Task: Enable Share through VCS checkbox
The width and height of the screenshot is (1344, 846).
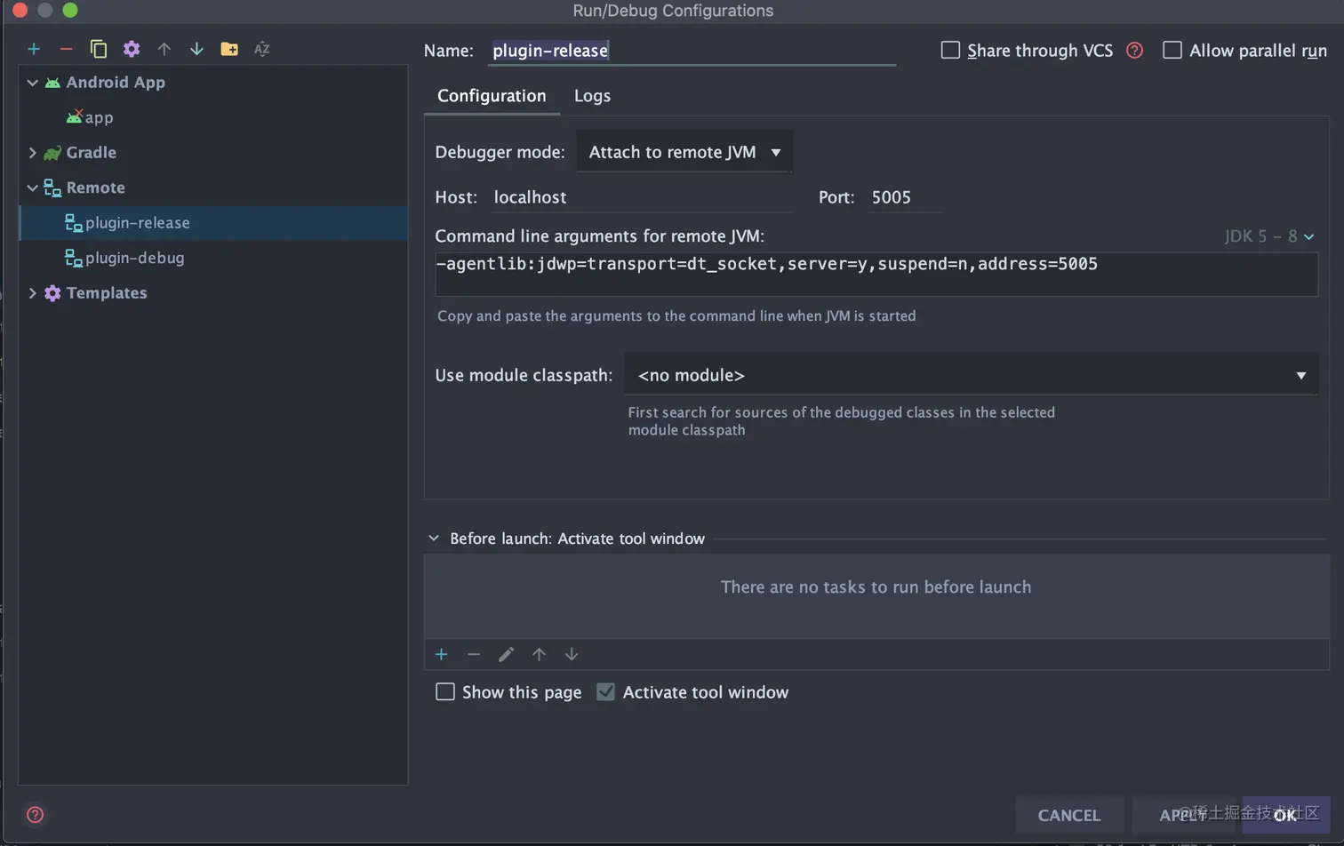Action: [x=950, y=51]
